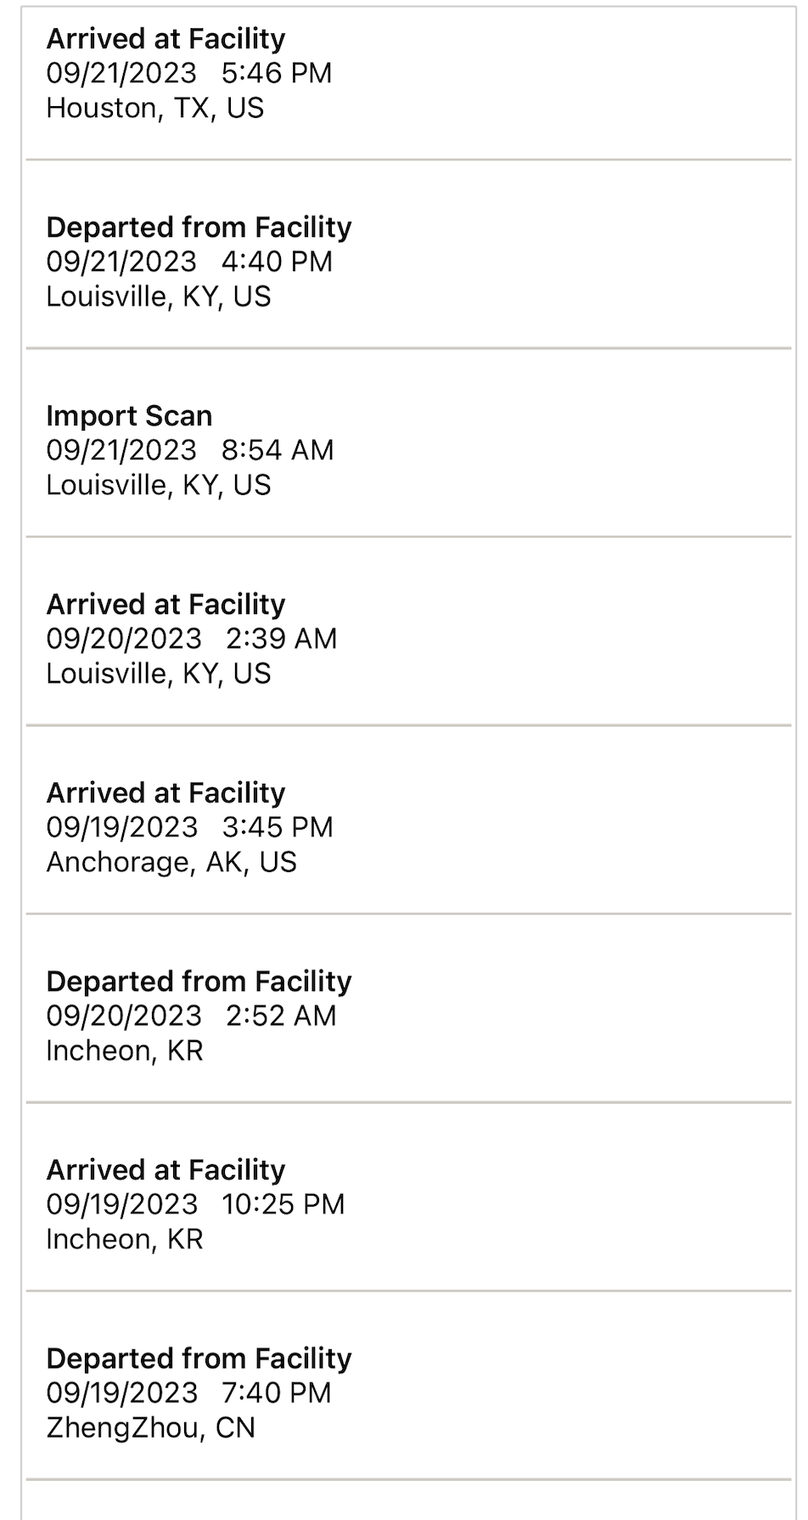This screenshot has height=1520, width=808.
Task: Click Arrived at Facility heading for Anchorage
Action: click(166, 793)
